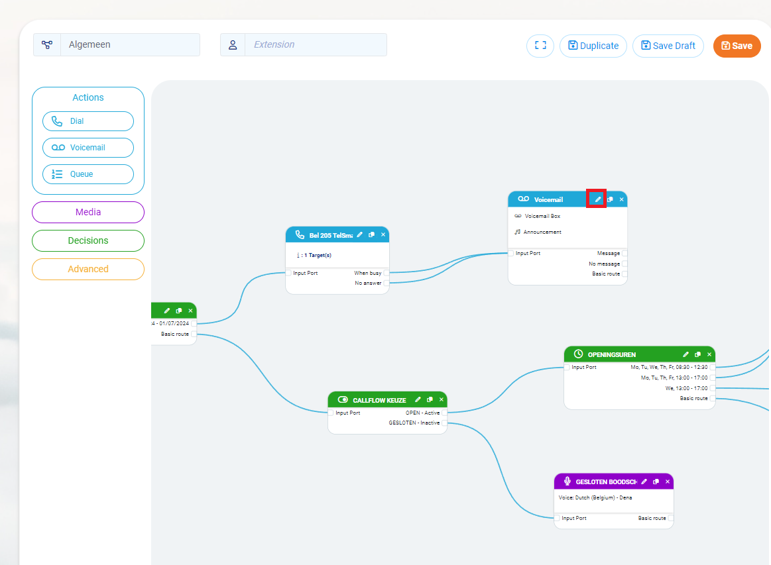771x565 pixels.
Task: Remove the OPENINGSUREN node with X icon
Action: (709, 354)
